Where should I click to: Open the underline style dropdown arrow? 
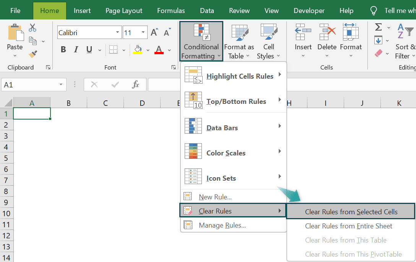pyautogui.click(x=100, y=50)
